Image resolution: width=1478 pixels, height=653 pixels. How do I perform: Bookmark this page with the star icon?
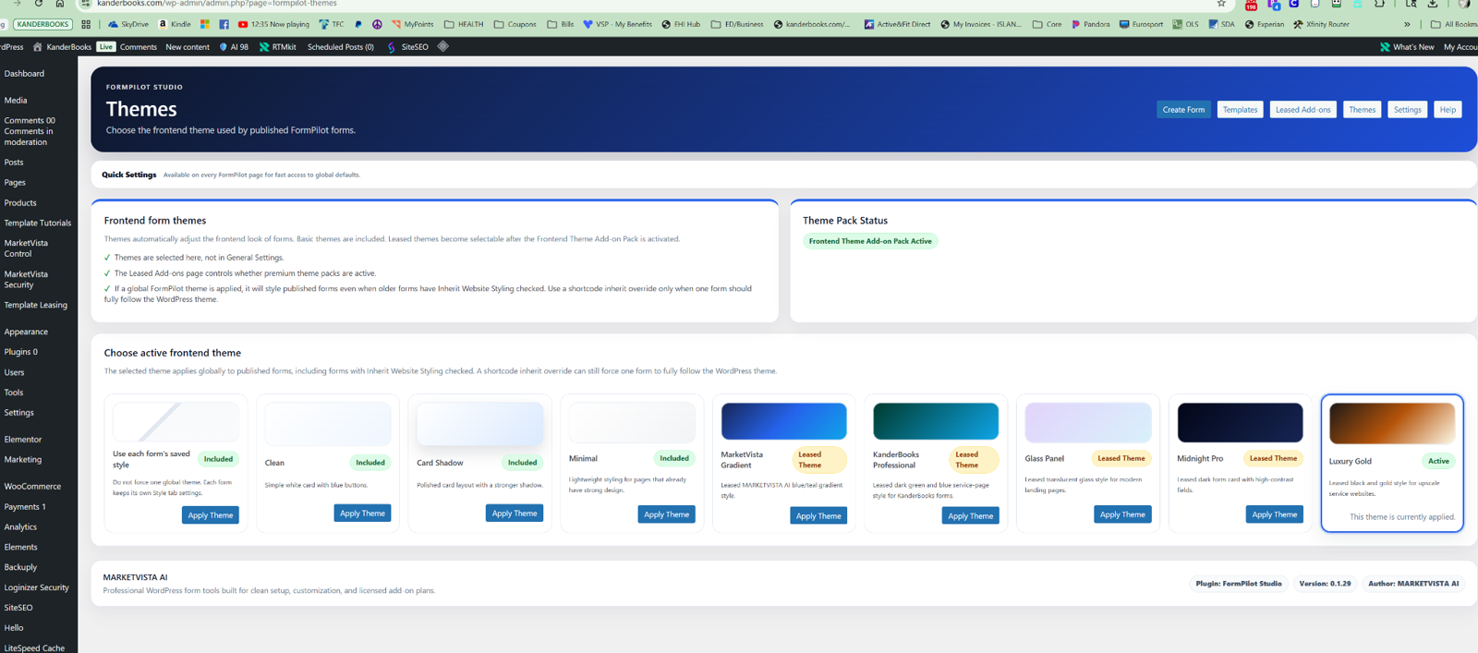click(x=1221, y=4)
